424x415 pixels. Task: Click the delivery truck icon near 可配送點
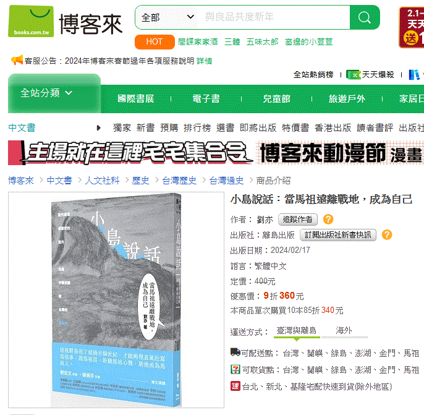coord(235,352)
